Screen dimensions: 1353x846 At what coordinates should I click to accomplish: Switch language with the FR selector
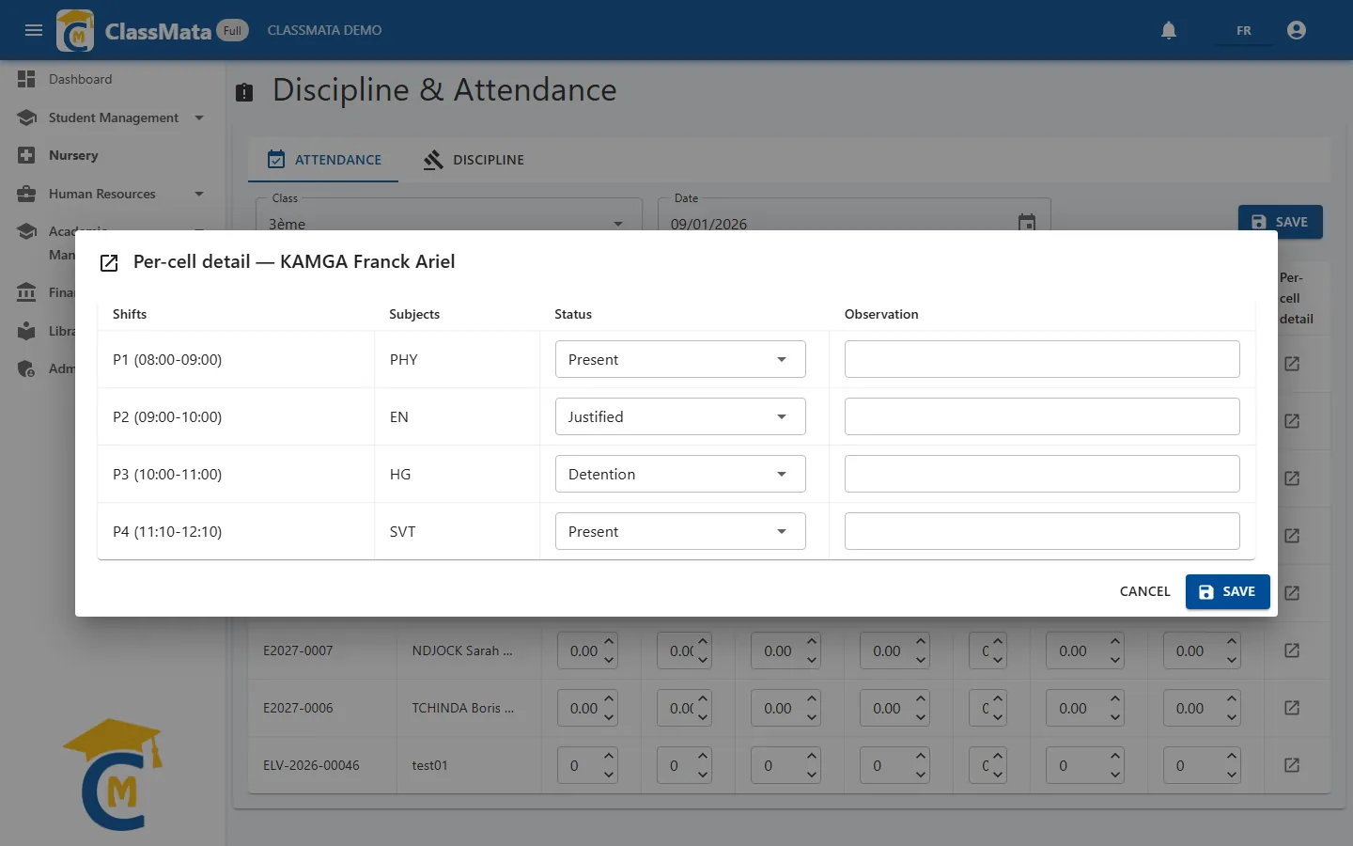pyautogui.click(x=1243, y=30)
